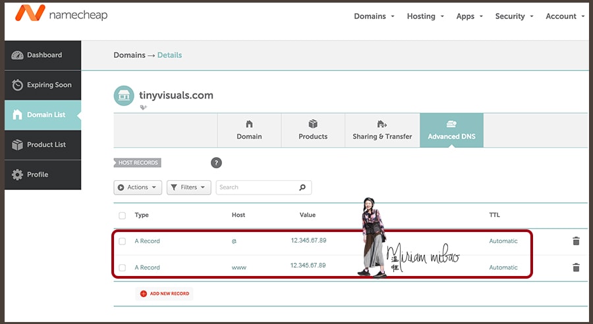Switch to the Sharing & Transfer tab
Image resolution: width=593 pixels, height=324 pixels.
tap(382, 130)
